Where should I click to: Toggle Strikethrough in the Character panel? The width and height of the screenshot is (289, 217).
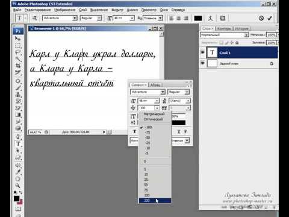tap(185, 131)
